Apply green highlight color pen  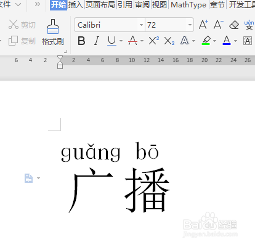pyautogui.click(x=206, y=41)
